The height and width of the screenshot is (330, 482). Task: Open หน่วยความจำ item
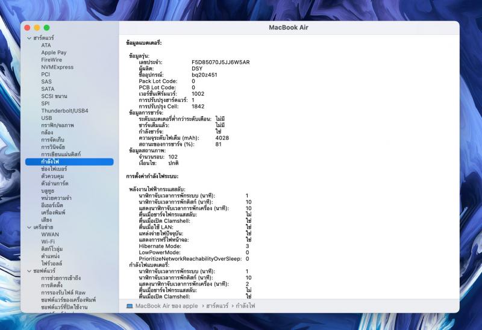tap(56, 198)
